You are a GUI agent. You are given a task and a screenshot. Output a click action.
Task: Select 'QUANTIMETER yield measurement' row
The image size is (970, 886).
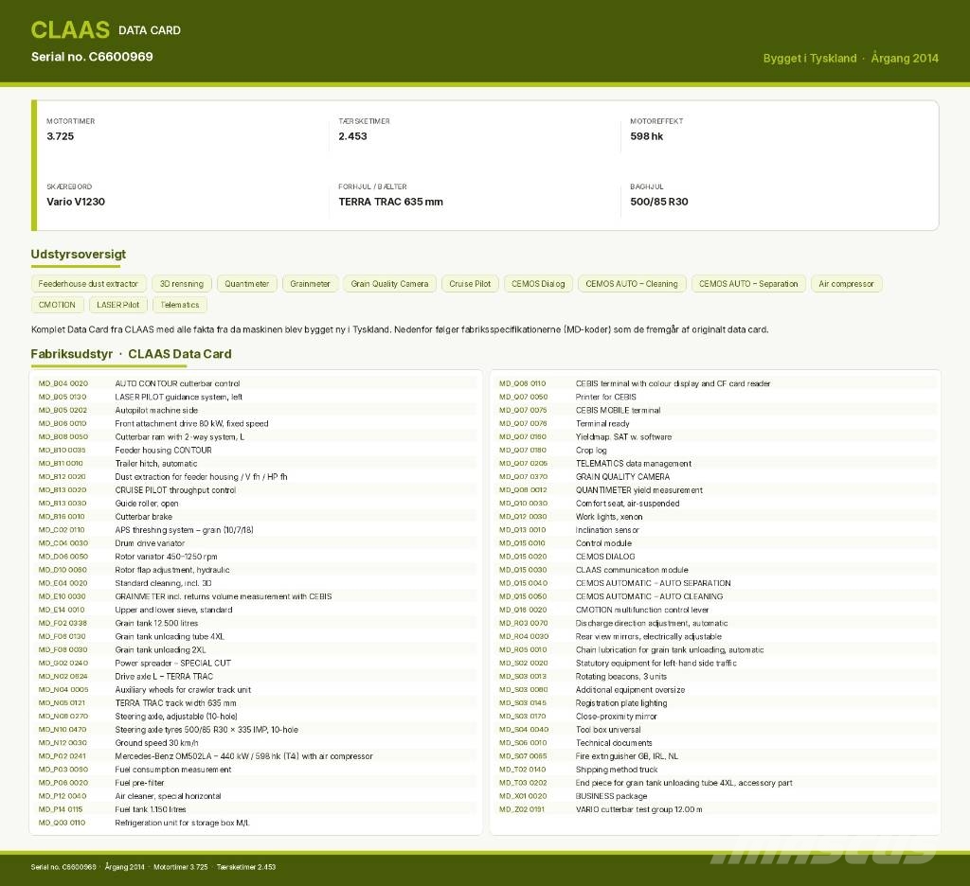tap(716, 489)
